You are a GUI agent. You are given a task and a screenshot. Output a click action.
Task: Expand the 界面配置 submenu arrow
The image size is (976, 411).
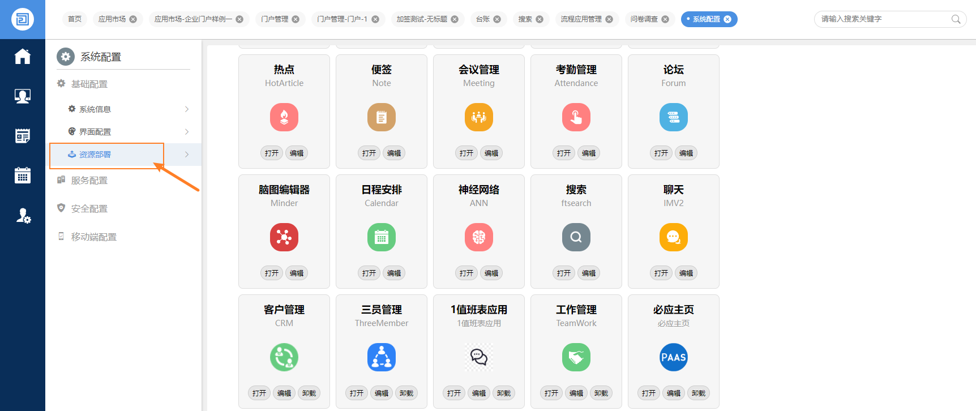click(x=187, y=132)
